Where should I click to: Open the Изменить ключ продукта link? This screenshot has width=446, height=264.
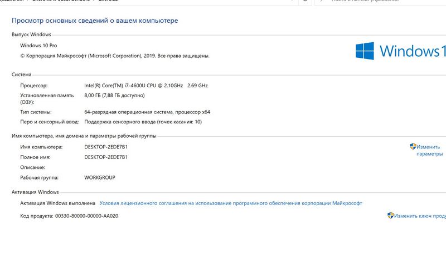click(420, 216)
